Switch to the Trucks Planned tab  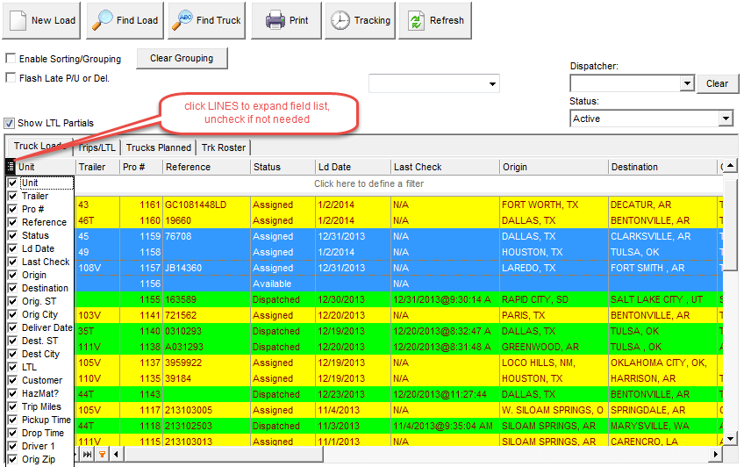click(x=158, y=147)
